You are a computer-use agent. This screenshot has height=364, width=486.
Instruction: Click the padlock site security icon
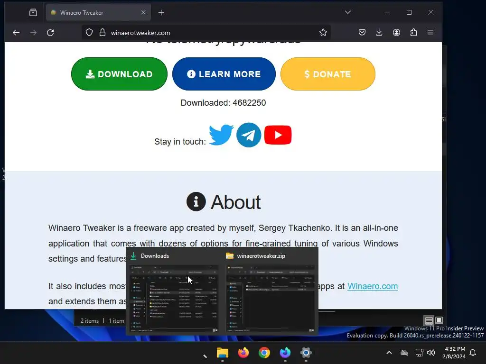point(103,33)
